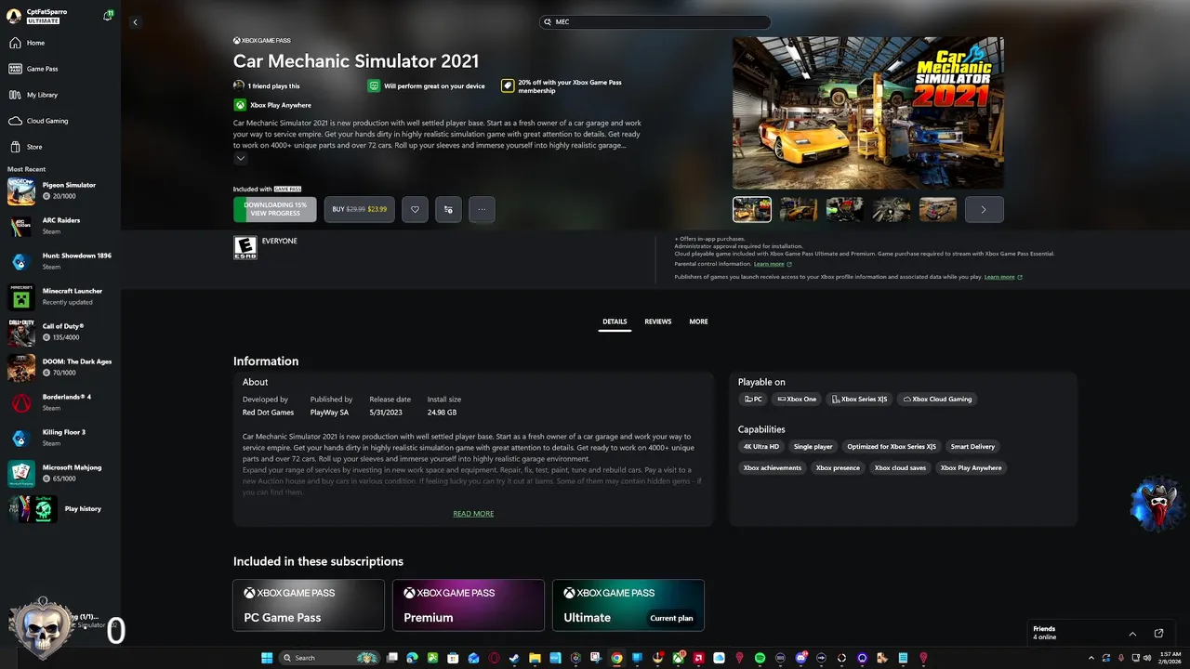Switch to the Details tab
The width and height of the screenshot is (1190, 669).
(x=615, y=321)
